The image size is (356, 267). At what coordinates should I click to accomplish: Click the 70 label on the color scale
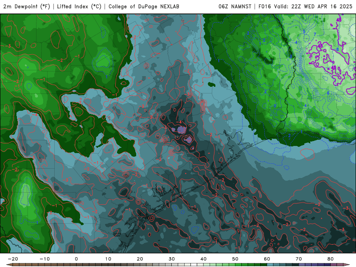[x=299, y=259]
